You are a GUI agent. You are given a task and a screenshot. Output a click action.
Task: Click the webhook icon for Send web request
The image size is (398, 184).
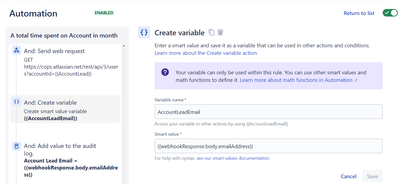pos(17,50)
